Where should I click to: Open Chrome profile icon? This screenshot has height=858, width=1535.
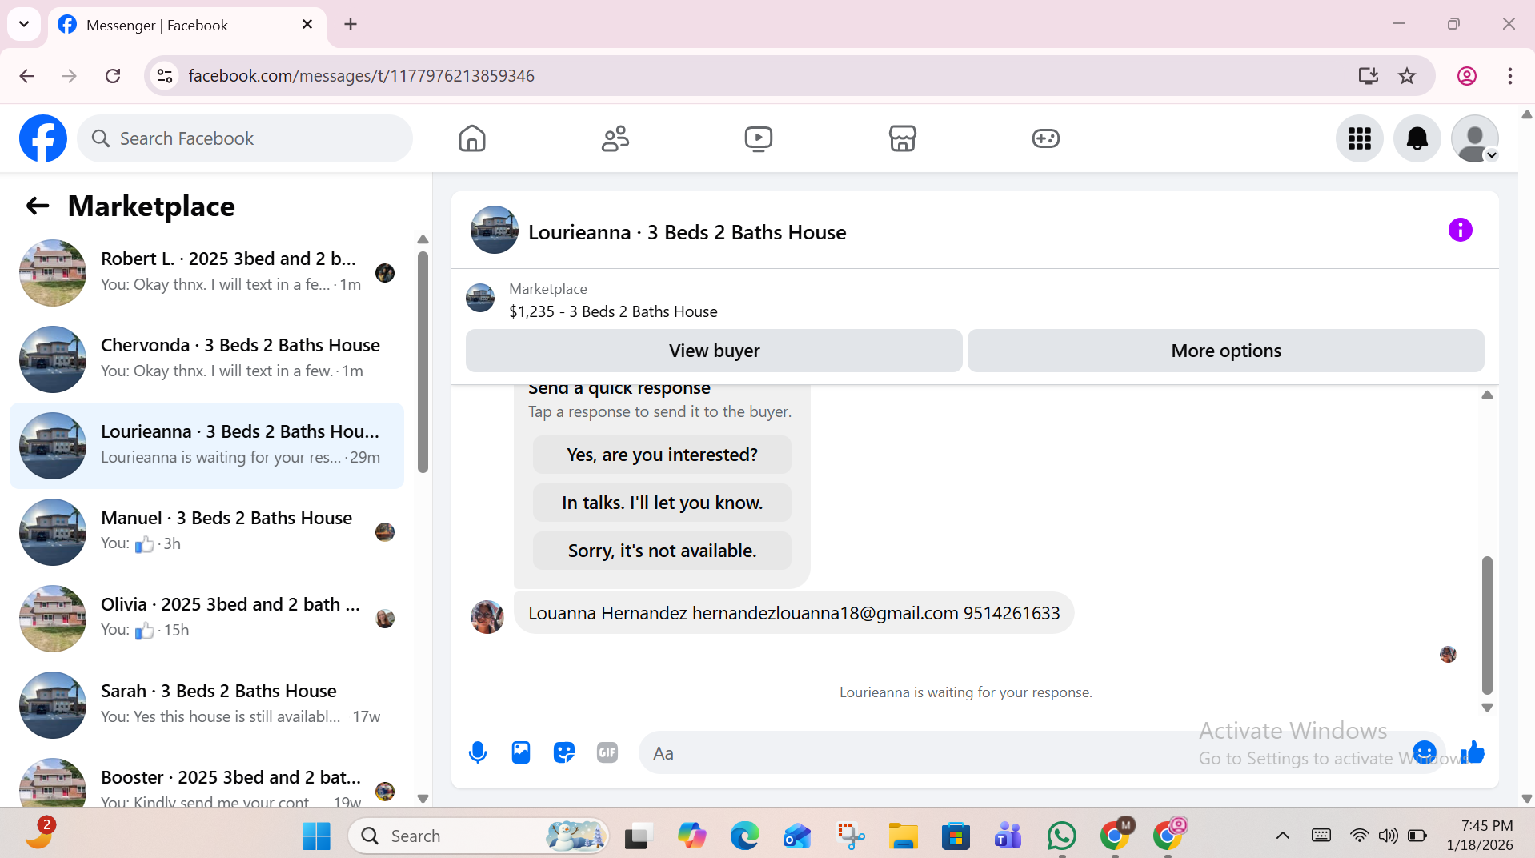(1467, 76)
